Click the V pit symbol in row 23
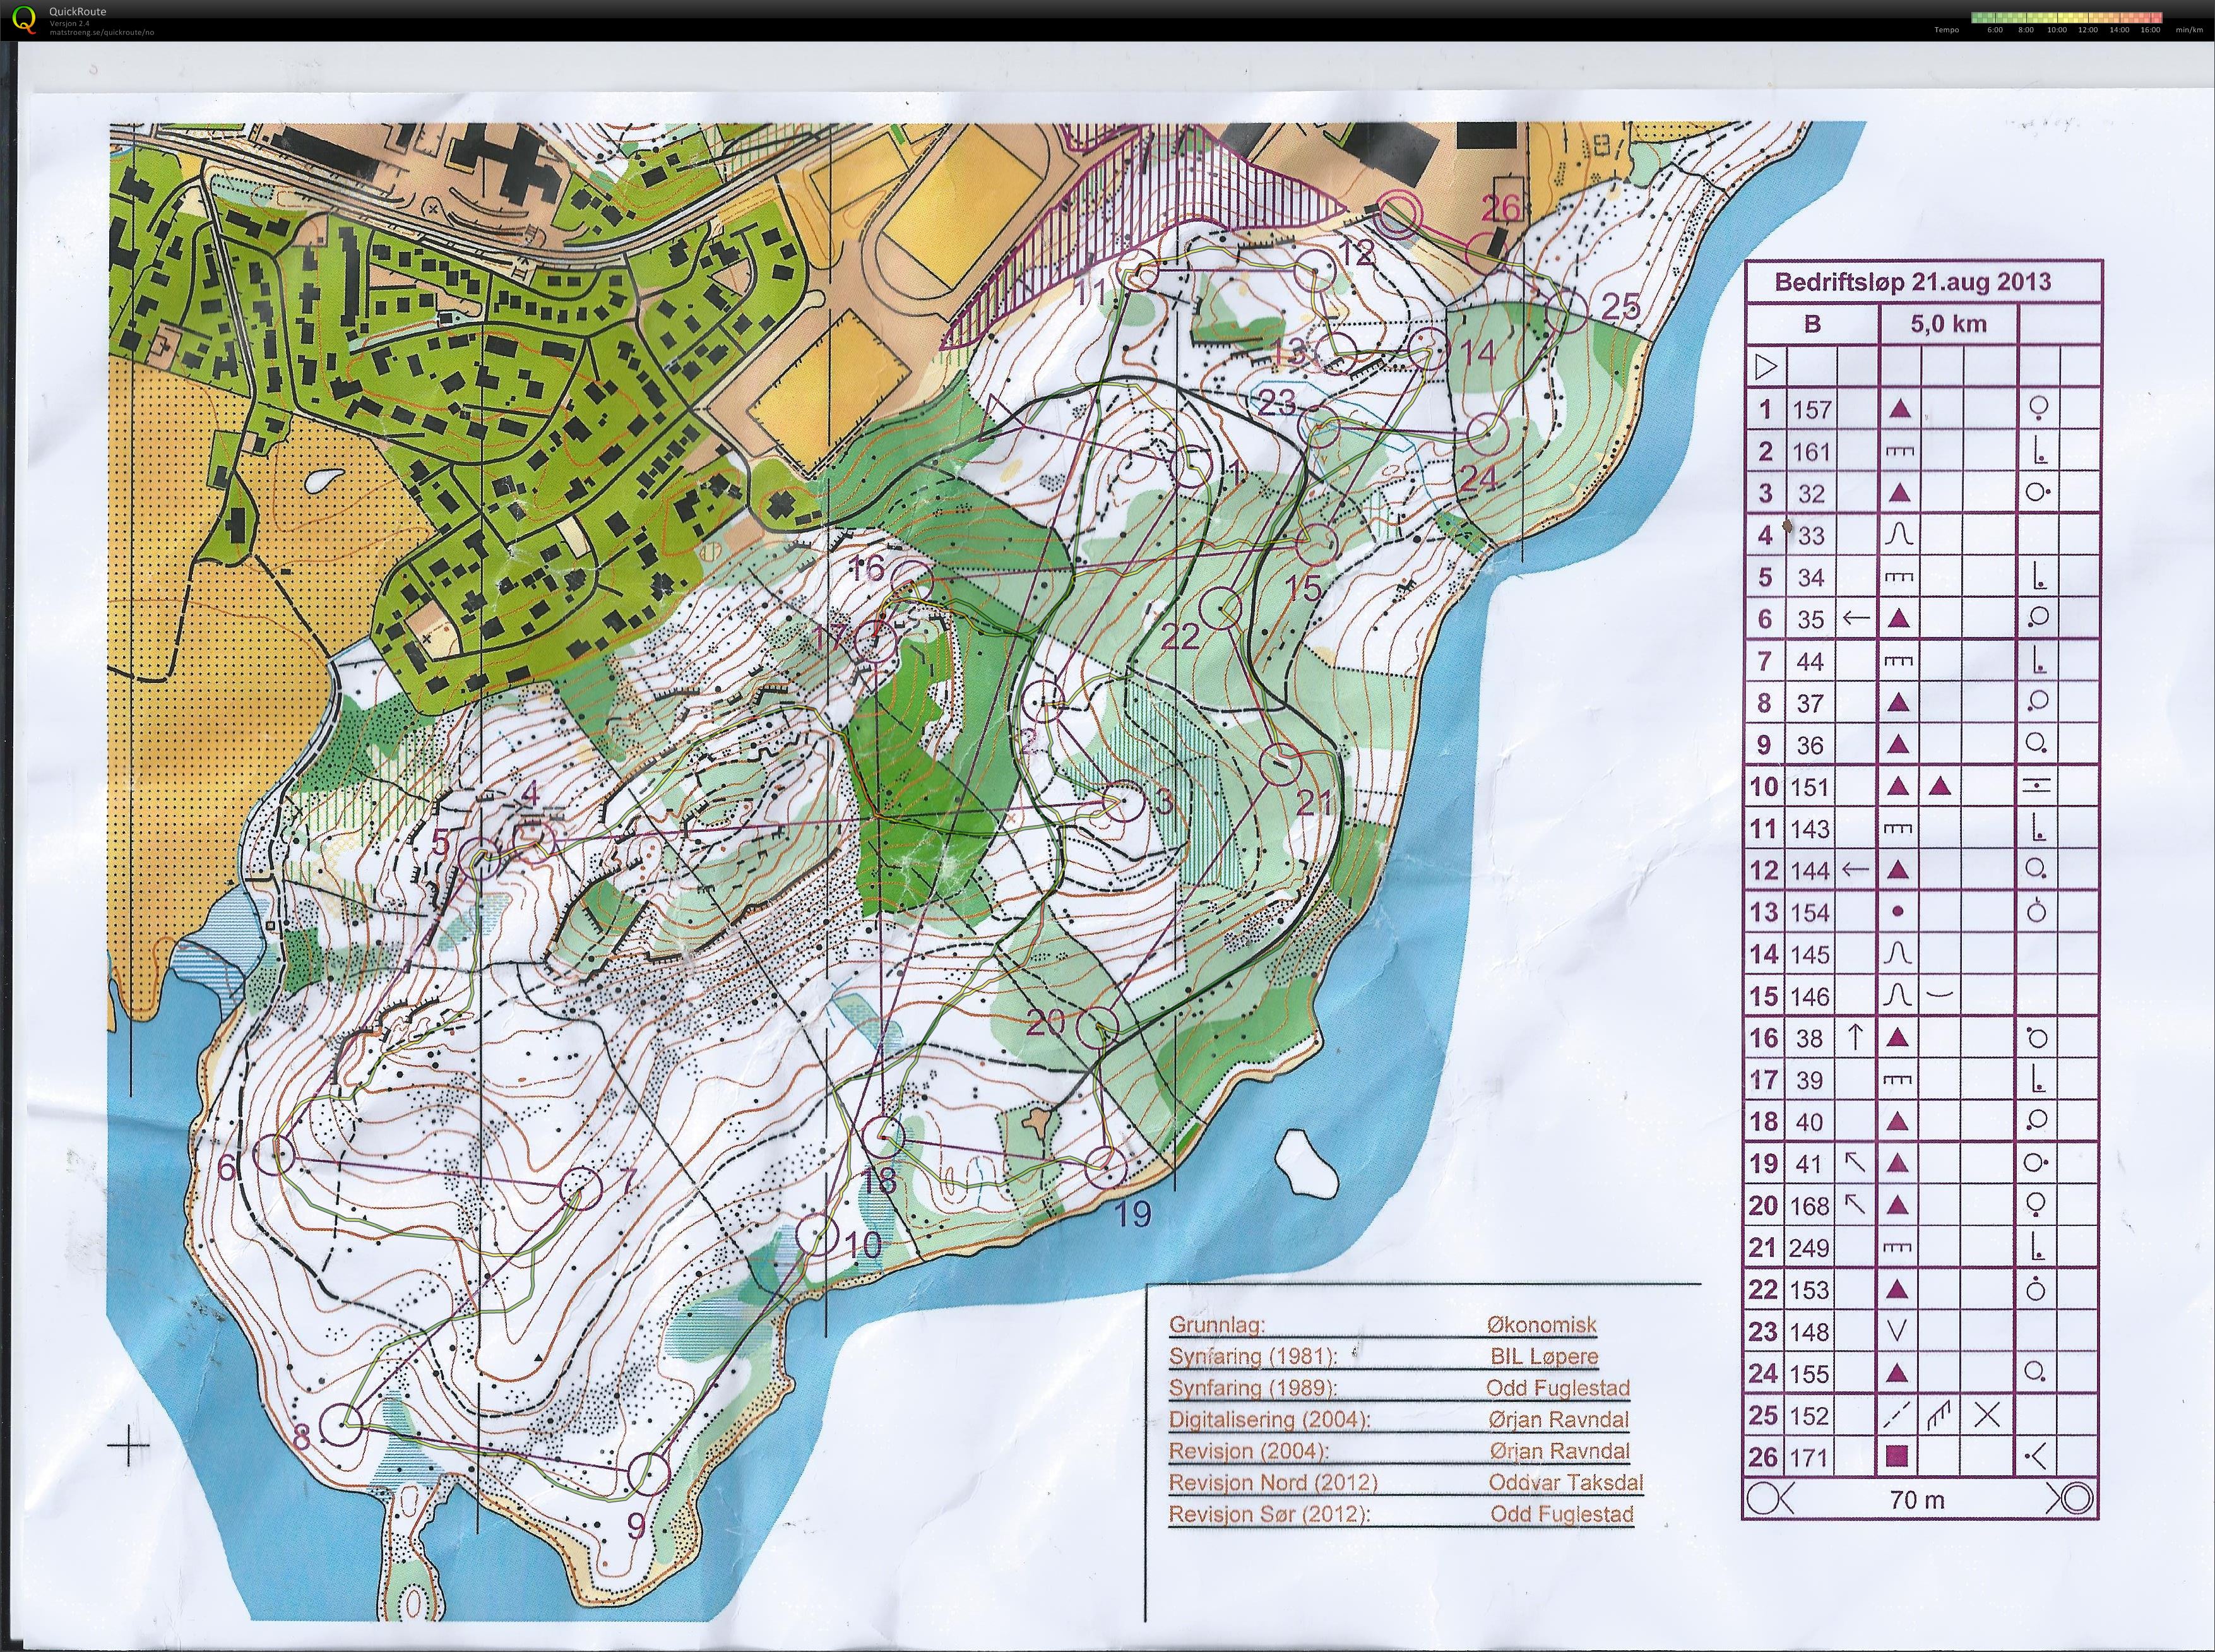Viewport: 2215px width, 1652px height. (x=1898, y=1331)
